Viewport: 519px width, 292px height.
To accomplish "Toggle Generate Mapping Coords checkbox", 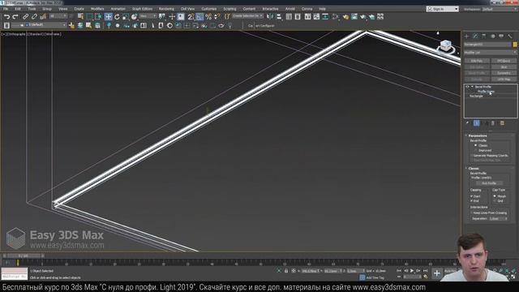I will (472, 155).
